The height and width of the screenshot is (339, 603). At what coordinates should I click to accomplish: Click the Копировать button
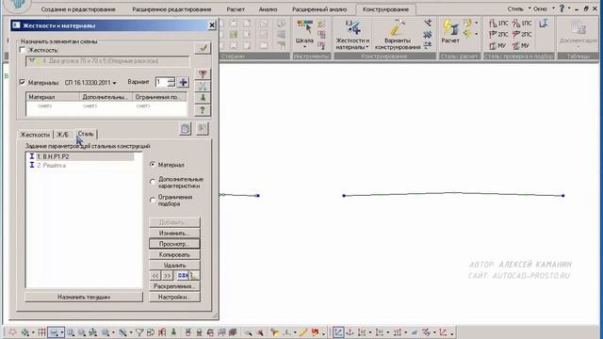(174, 254)
